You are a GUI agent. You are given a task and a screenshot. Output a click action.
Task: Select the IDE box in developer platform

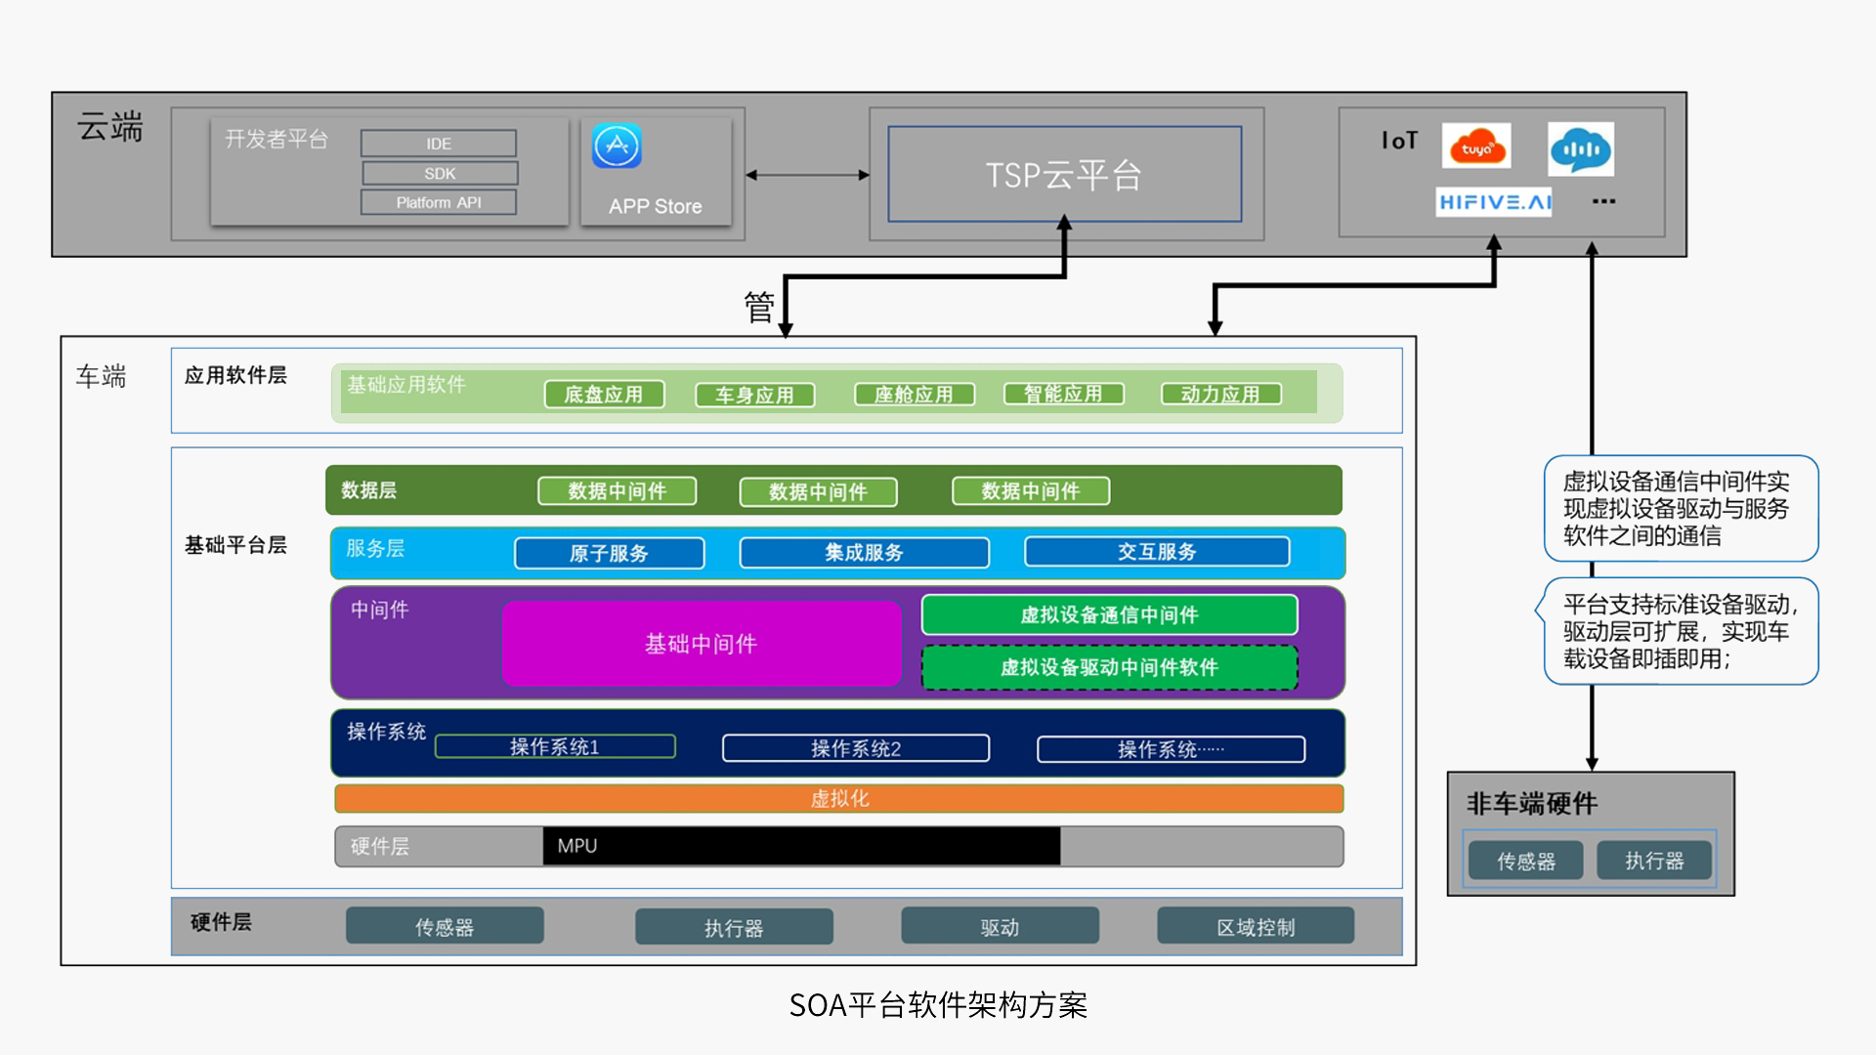(439, 144)
